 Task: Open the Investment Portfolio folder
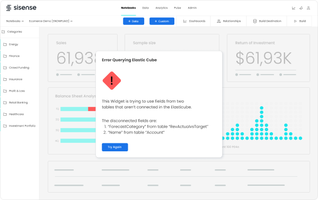(22, 126)
